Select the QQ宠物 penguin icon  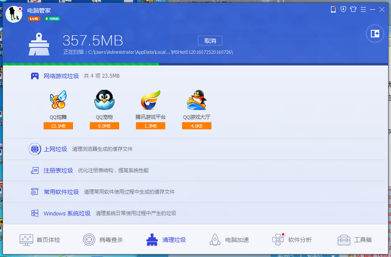coord(104,100)
